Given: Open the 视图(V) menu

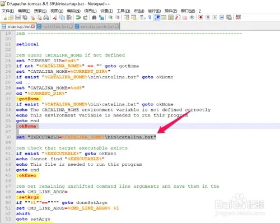Looking at the screenshot, I should [x=57, y=11].
